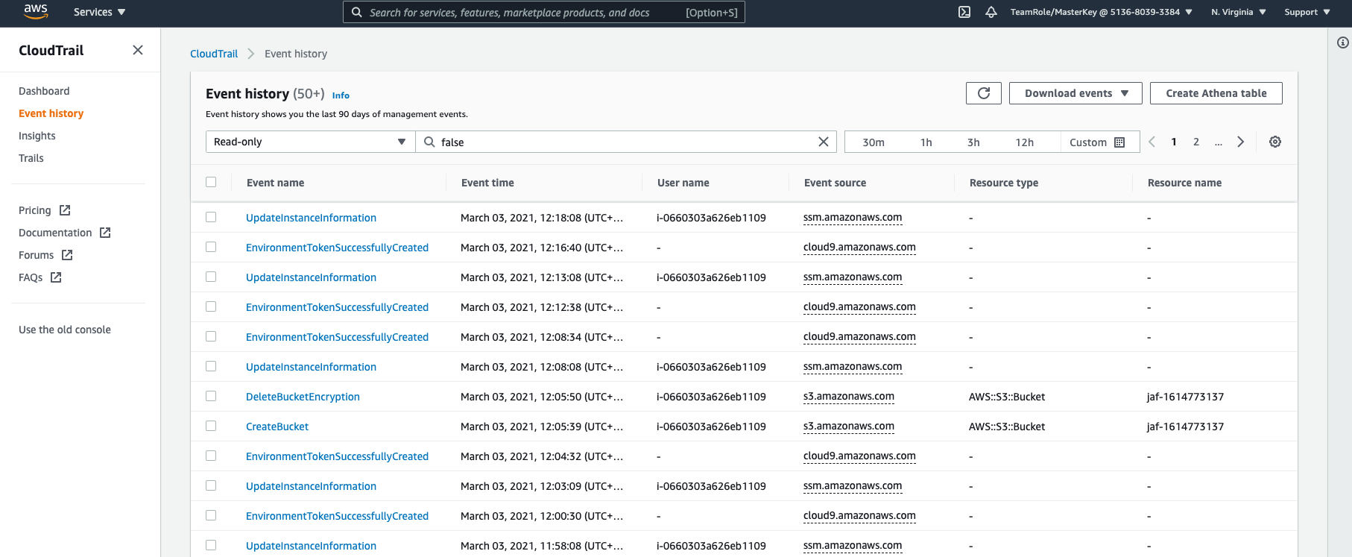Click the CloudTrail breadcrumb link
The height and width of the screenshot is (557, 1352).
(214, 54)
